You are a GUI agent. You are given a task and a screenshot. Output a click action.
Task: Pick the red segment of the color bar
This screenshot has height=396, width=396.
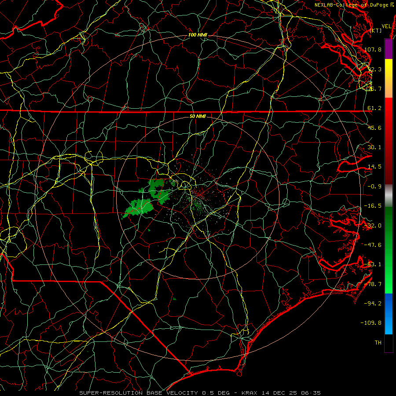coord(389,141)
